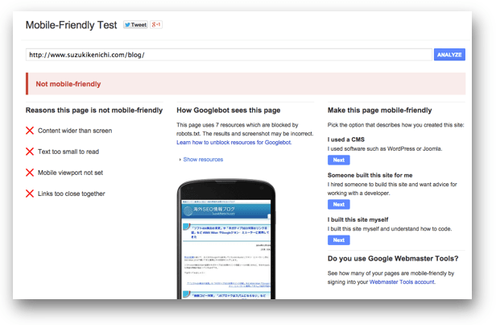Expand the Show resources disclosure
Screen dimensions: 496x325
tap(201, 160)
